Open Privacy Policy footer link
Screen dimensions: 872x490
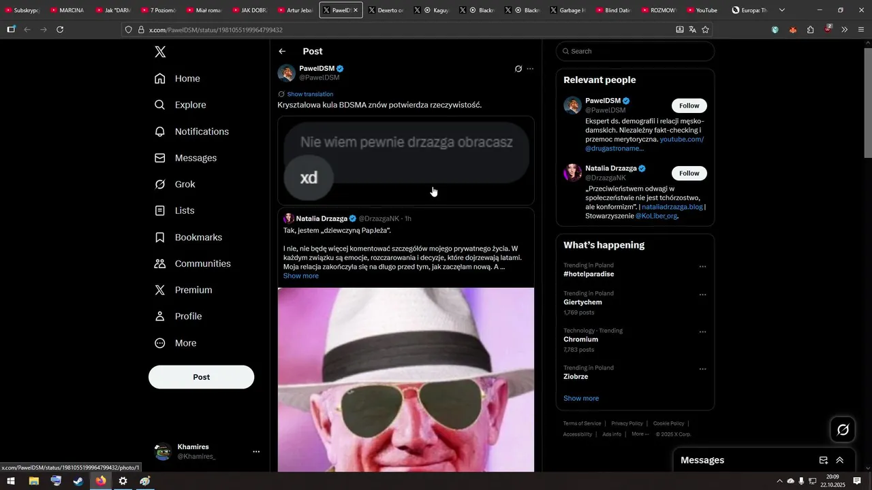point(627,423)
